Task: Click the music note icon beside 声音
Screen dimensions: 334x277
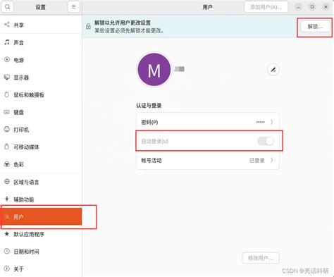Action: [x=7, y=42]
